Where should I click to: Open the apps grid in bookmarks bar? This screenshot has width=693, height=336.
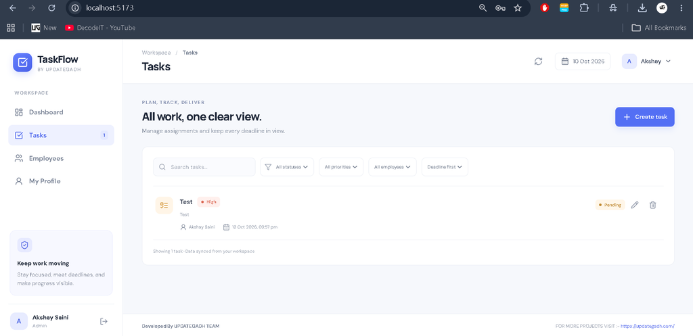click(x=11, y=27)
